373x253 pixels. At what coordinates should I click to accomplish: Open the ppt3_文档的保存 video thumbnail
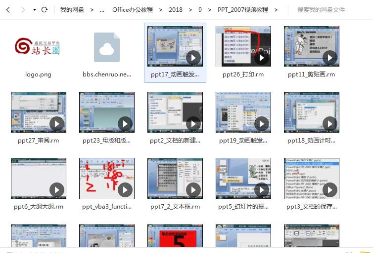click(x=312, y=179)
